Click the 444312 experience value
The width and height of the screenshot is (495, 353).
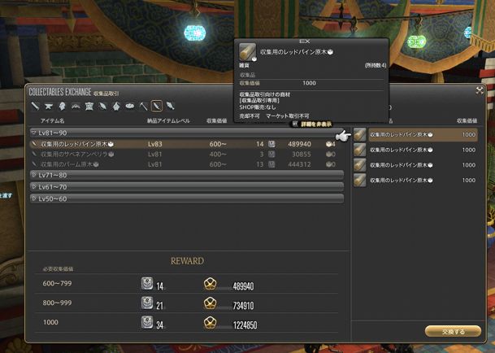point(299,164)
